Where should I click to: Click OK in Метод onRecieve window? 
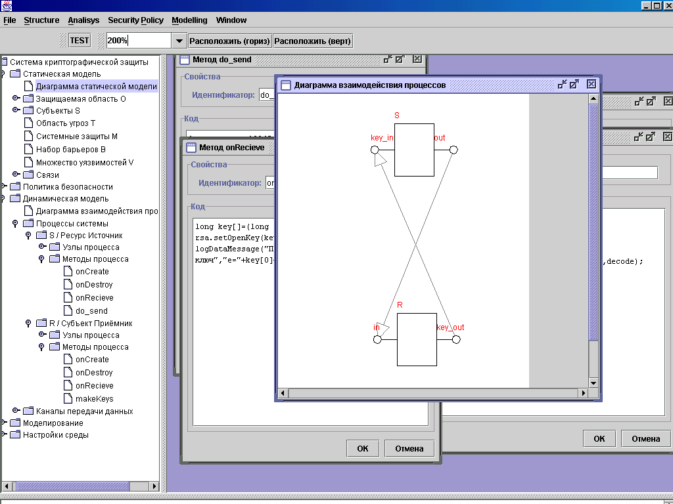(363, 449)
